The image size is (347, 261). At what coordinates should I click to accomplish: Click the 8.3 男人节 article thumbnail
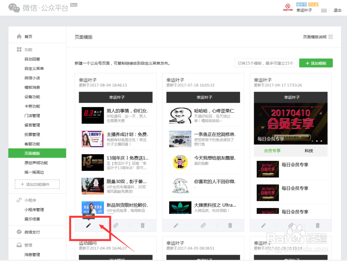click(x=93, y=115)
